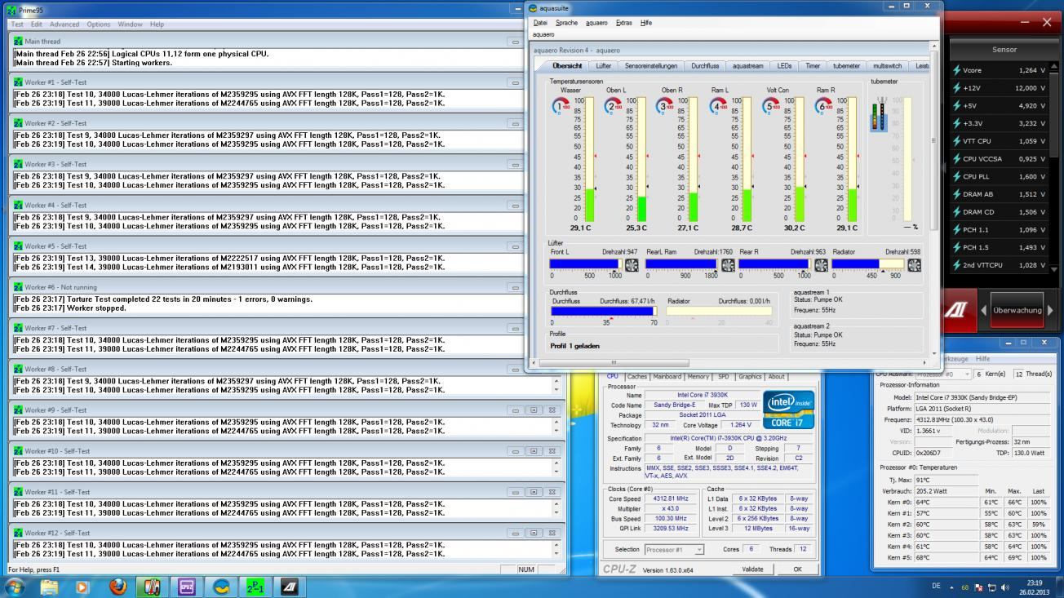This screenshot has width=1064, height=598.
Task: Open Windows Explorer from the taskbar
Action: click(49, 586)
